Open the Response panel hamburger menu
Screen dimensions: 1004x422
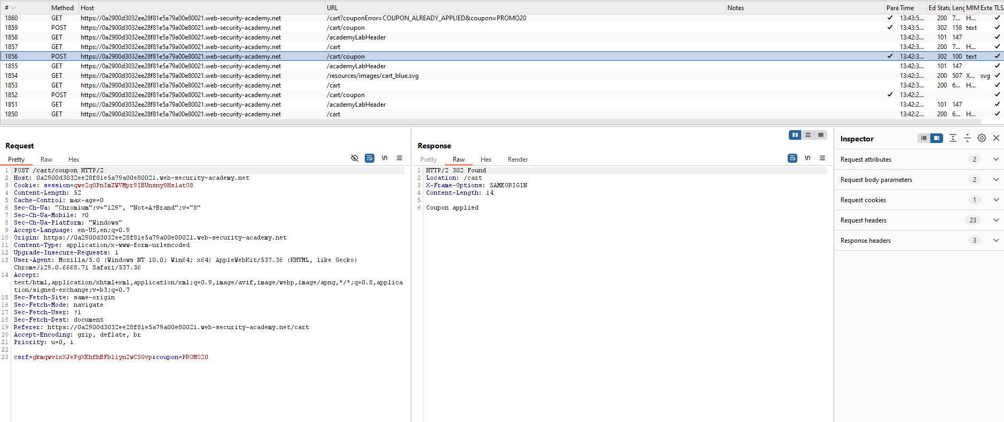click(x=822, y=158)
